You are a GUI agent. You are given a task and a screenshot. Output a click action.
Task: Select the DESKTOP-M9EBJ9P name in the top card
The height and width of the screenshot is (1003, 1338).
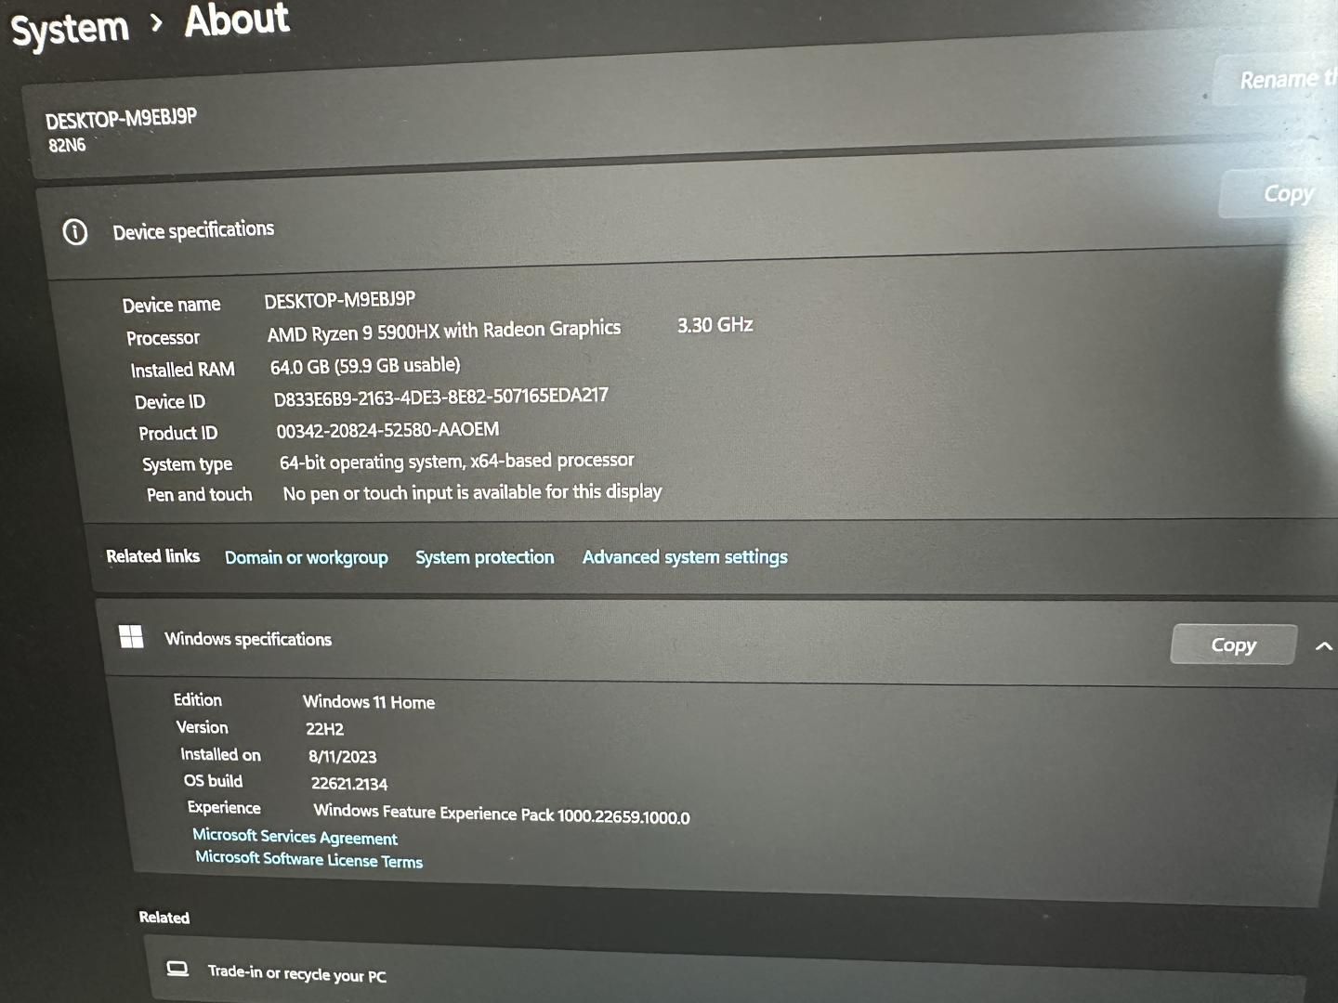pos(121,119)
